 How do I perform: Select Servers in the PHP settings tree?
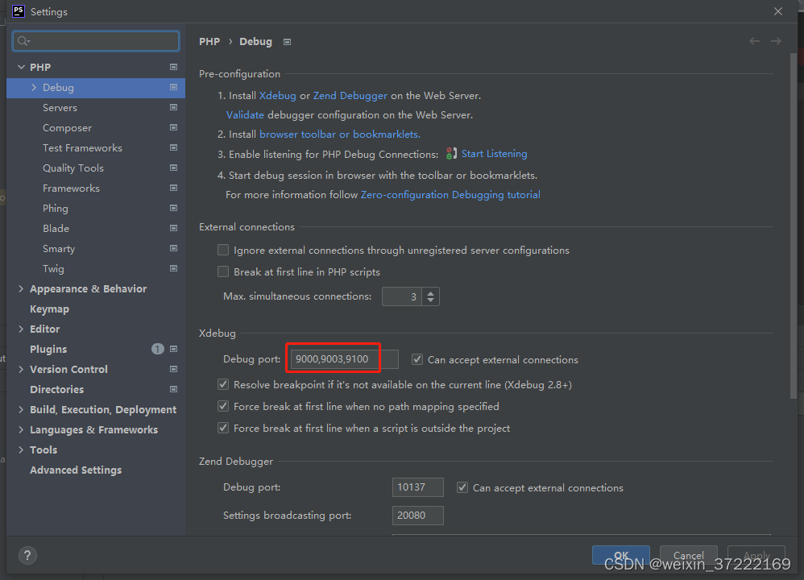[60, 108]
